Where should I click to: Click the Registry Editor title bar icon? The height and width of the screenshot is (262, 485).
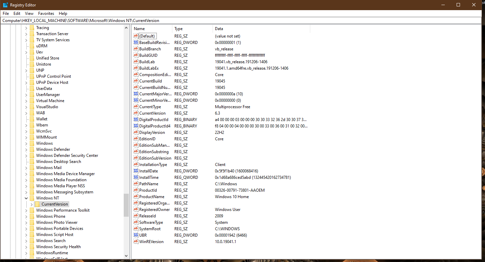point(5,5)
